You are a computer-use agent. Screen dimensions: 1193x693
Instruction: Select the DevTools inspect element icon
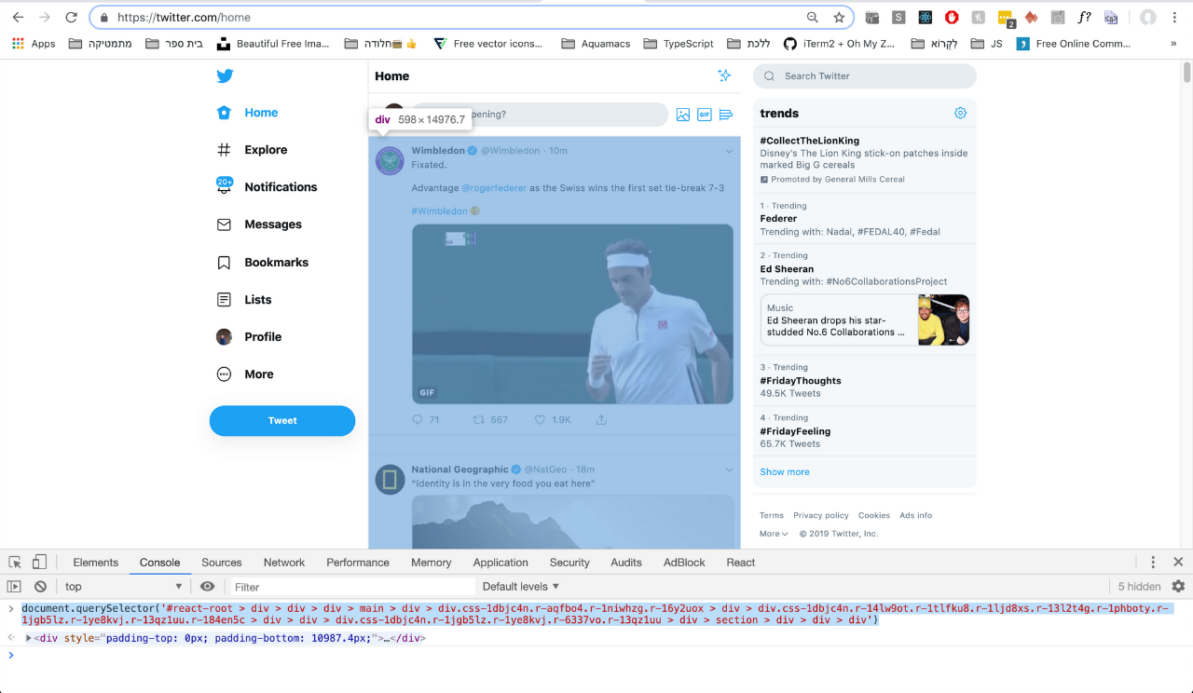[x=15, y=563]
